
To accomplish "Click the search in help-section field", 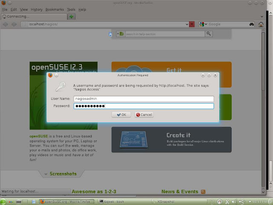I will (x=165, y=34).
